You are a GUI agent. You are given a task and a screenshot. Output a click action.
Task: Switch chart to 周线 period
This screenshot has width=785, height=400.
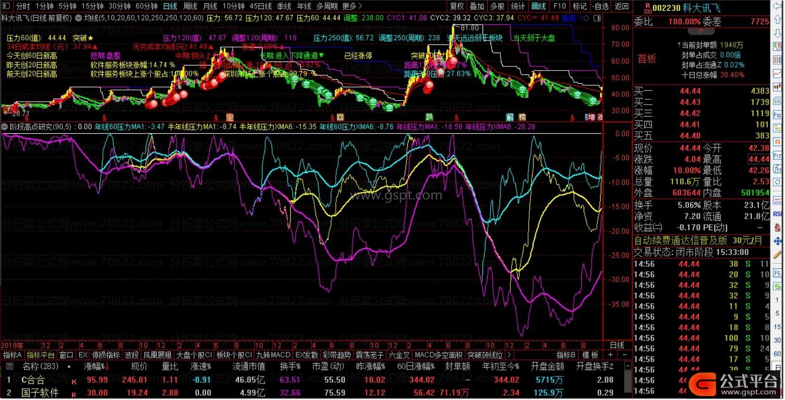pos(190,6)
